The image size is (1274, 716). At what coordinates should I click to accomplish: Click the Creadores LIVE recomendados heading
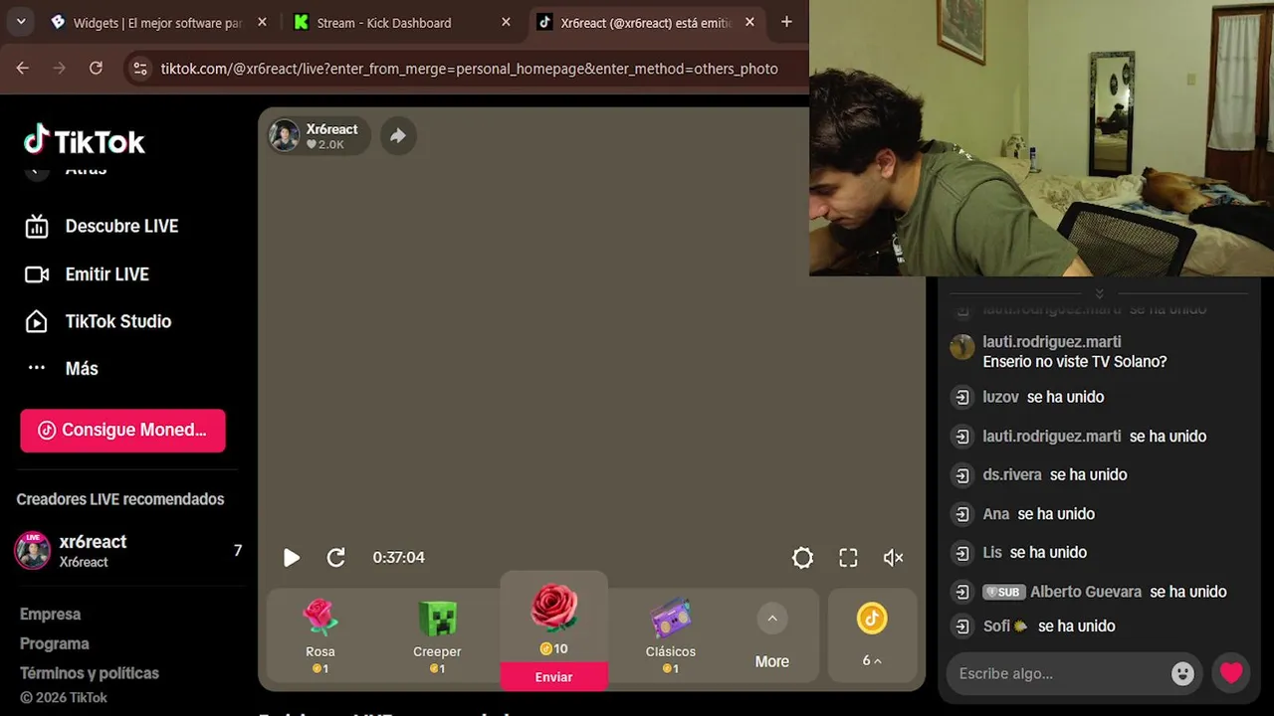pos(120,499)
